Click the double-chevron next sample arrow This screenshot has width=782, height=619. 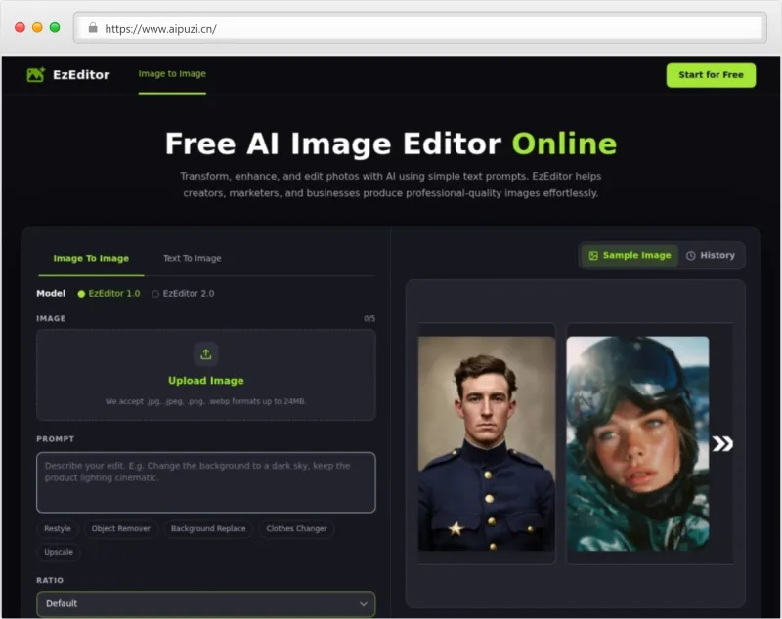[x=722, y=443]
